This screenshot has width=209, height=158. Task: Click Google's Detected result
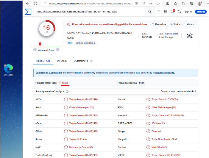[x=156, y=131]
